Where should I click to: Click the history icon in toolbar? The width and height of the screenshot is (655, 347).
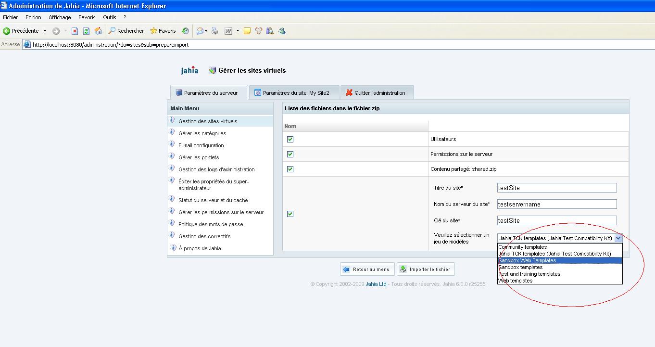pos(185,31)
